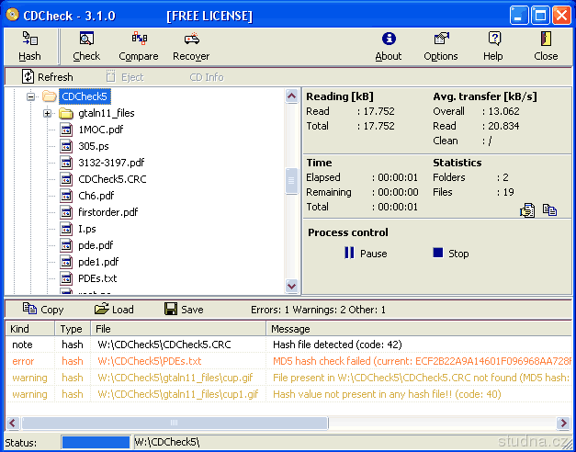Load a results log file

point(114,310)
